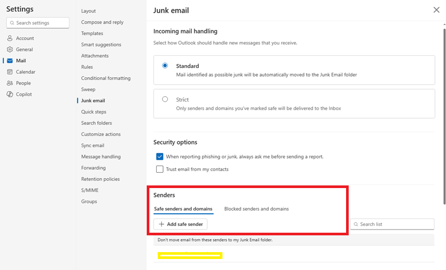Open Compose and reply settings
The image size is (446, 270).
(102, 22)
